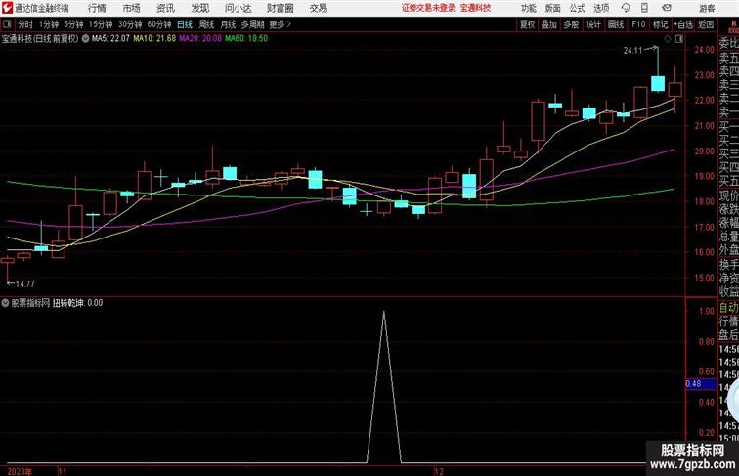Click the 多股 multi-stock button

(x=571, y=24)
